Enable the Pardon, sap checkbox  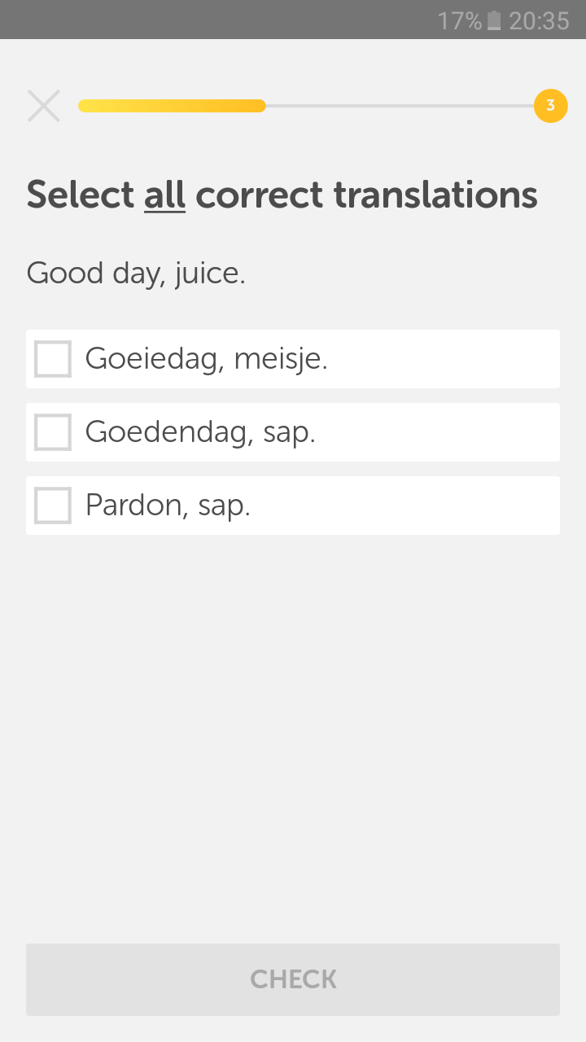click(53, 506)
